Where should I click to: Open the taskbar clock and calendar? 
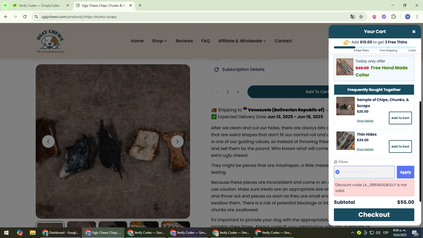[x=400, y=233]
